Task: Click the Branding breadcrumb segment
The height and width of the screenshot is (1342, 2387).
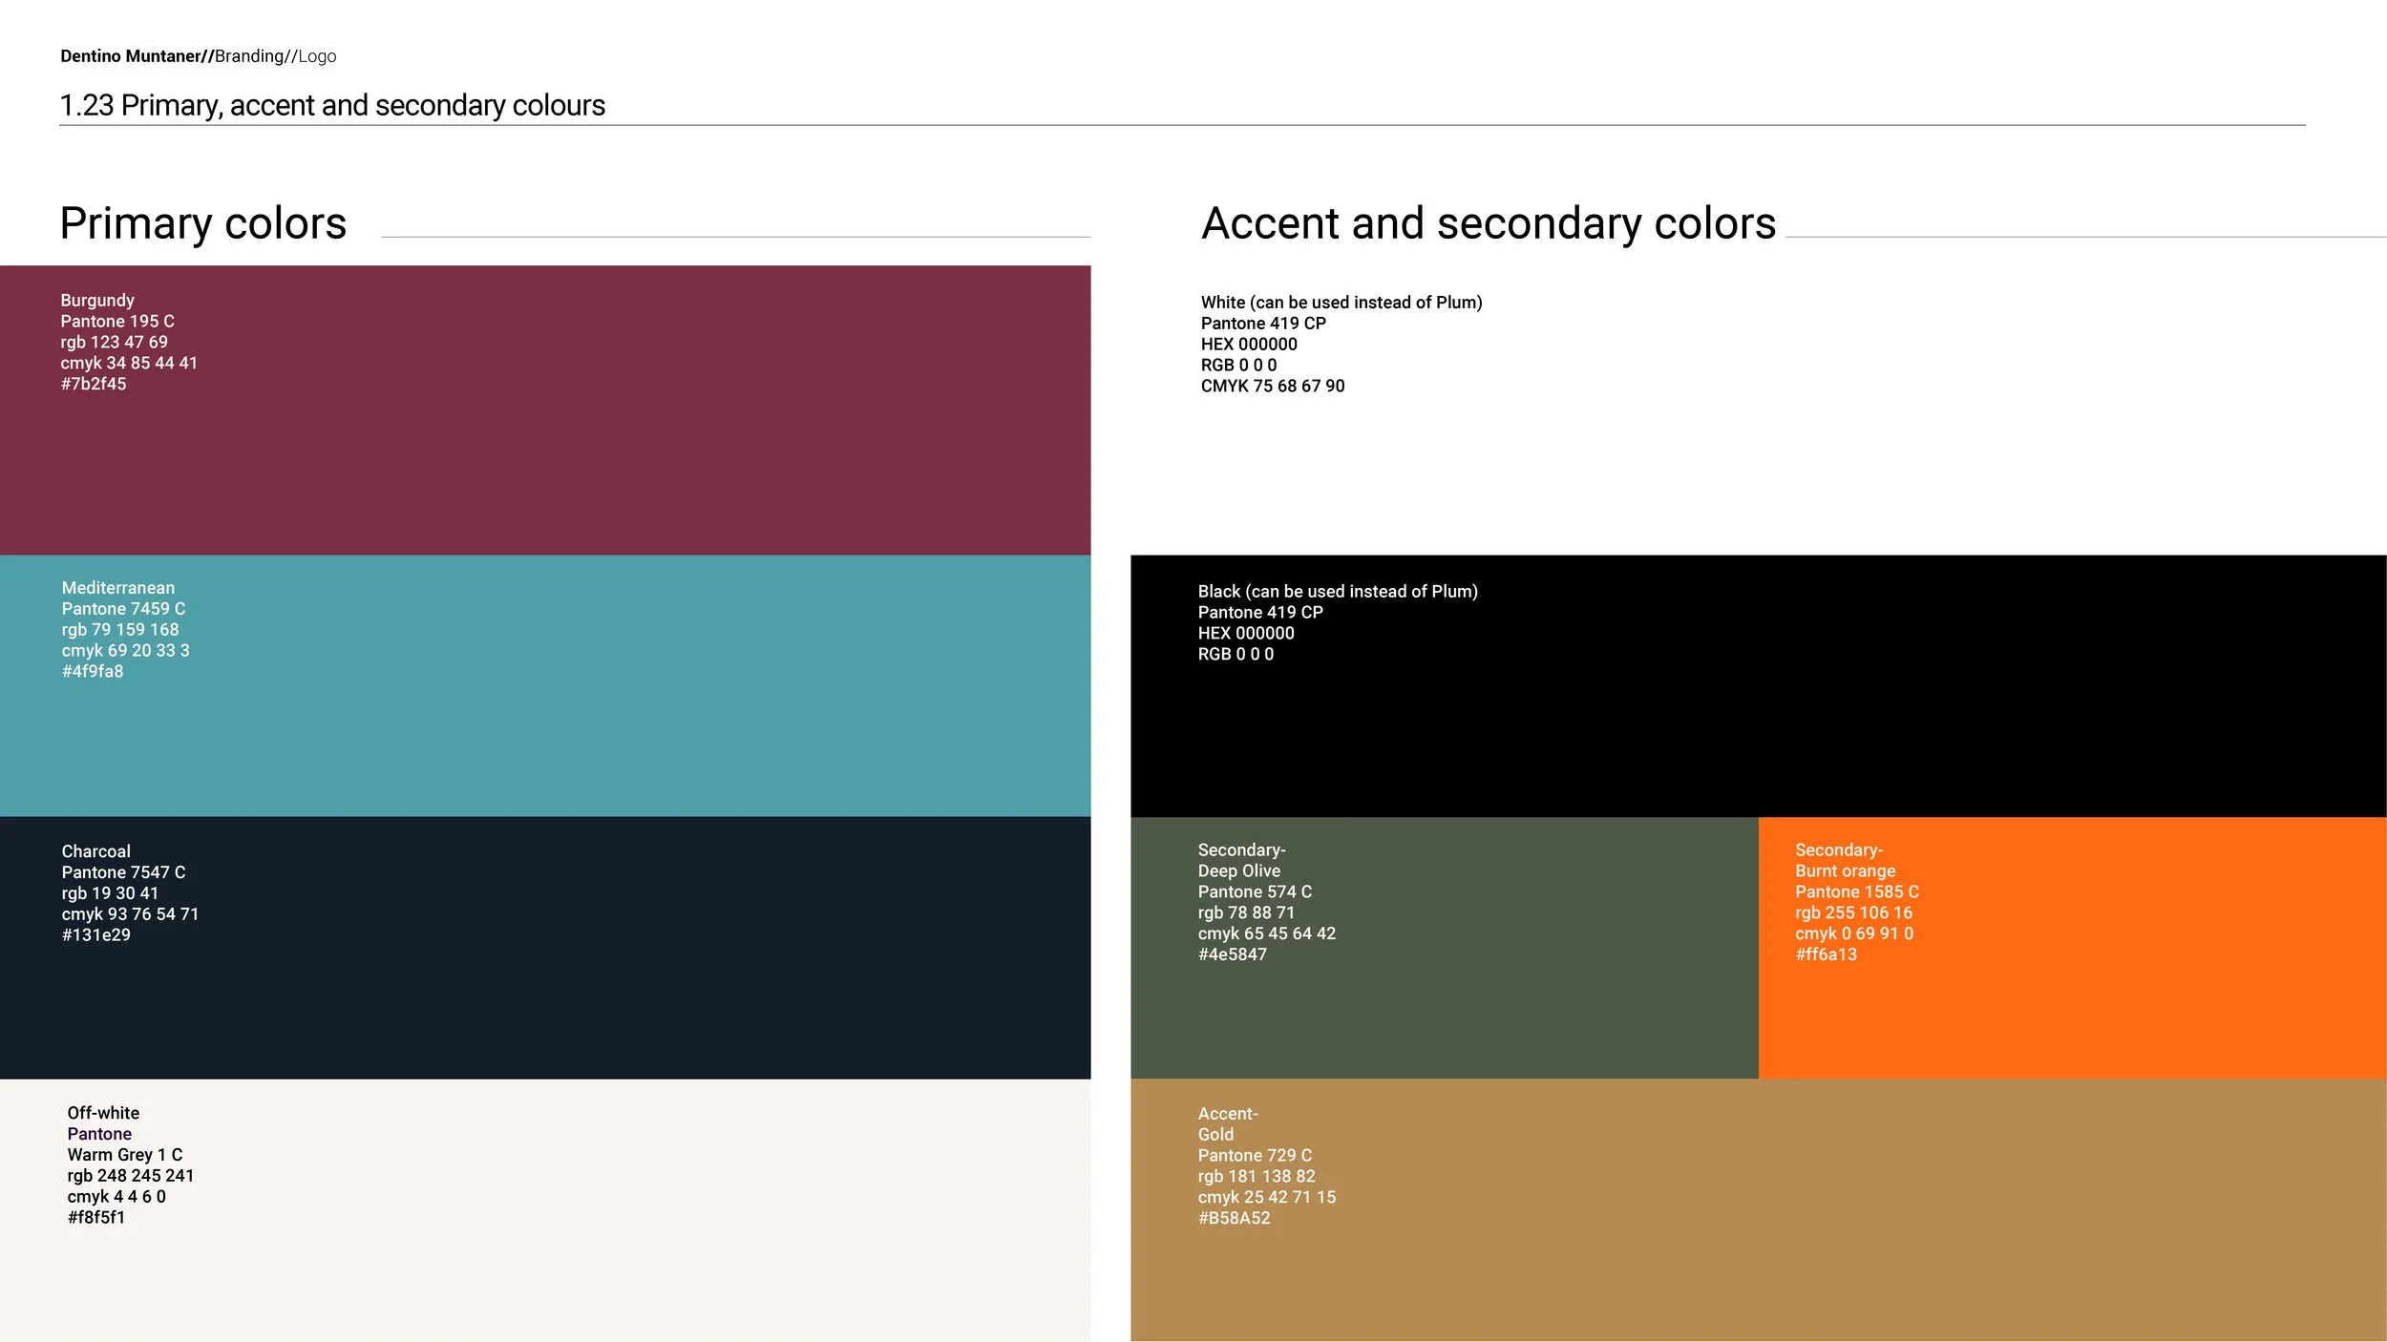Action: point(249,56)
